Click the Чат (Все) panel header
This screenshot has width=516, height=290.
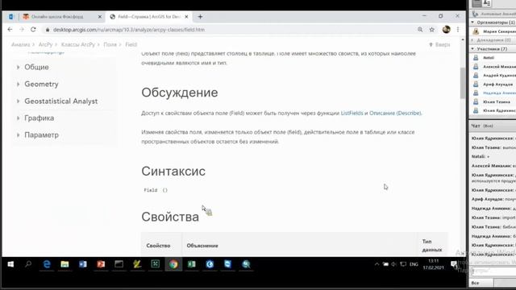pyautogui.click(x=493, y=126)
